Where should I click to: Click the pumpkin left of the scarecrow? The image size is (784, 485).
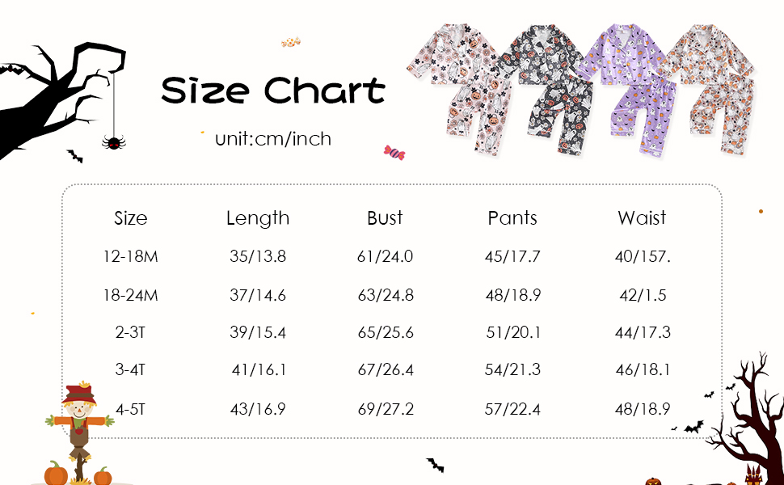(56, 473)
